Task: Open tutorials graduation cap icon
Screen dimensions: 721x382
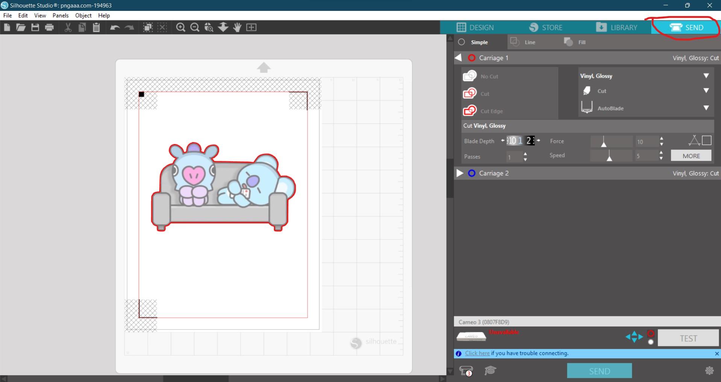Action: point(491,370)
